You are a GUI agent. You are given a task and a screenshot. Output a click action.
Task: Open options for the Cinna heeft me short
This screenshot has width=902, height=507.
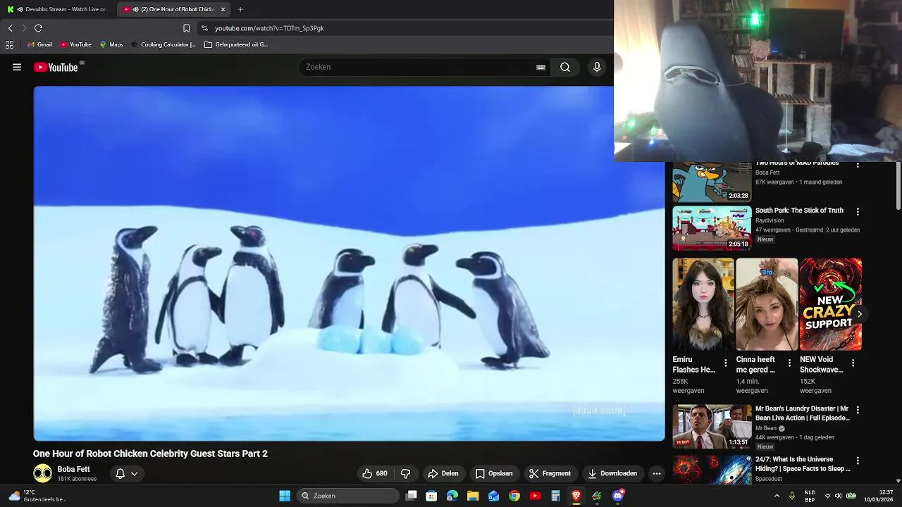[x=789, y=363]
